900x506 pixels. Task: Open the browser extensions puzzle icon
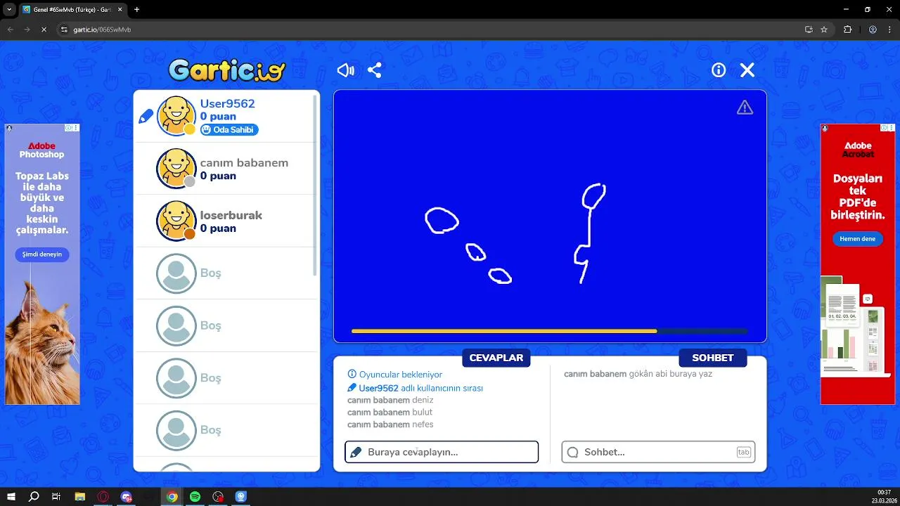[x=848, y=30]
